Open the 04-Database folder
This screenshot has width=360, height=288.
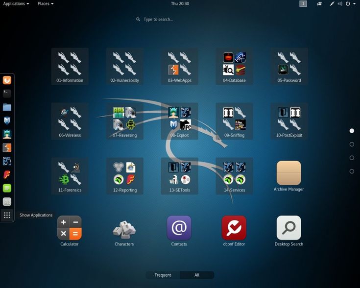click(234, 67)
